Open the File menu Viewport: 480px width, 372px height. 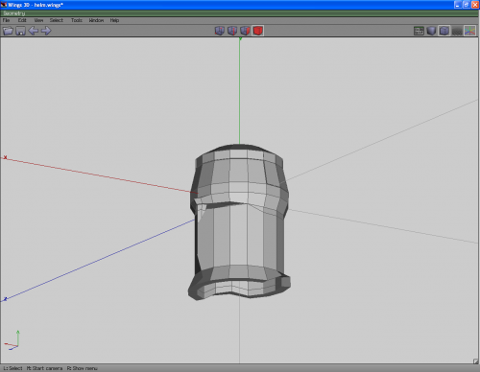tap(6, 20)
